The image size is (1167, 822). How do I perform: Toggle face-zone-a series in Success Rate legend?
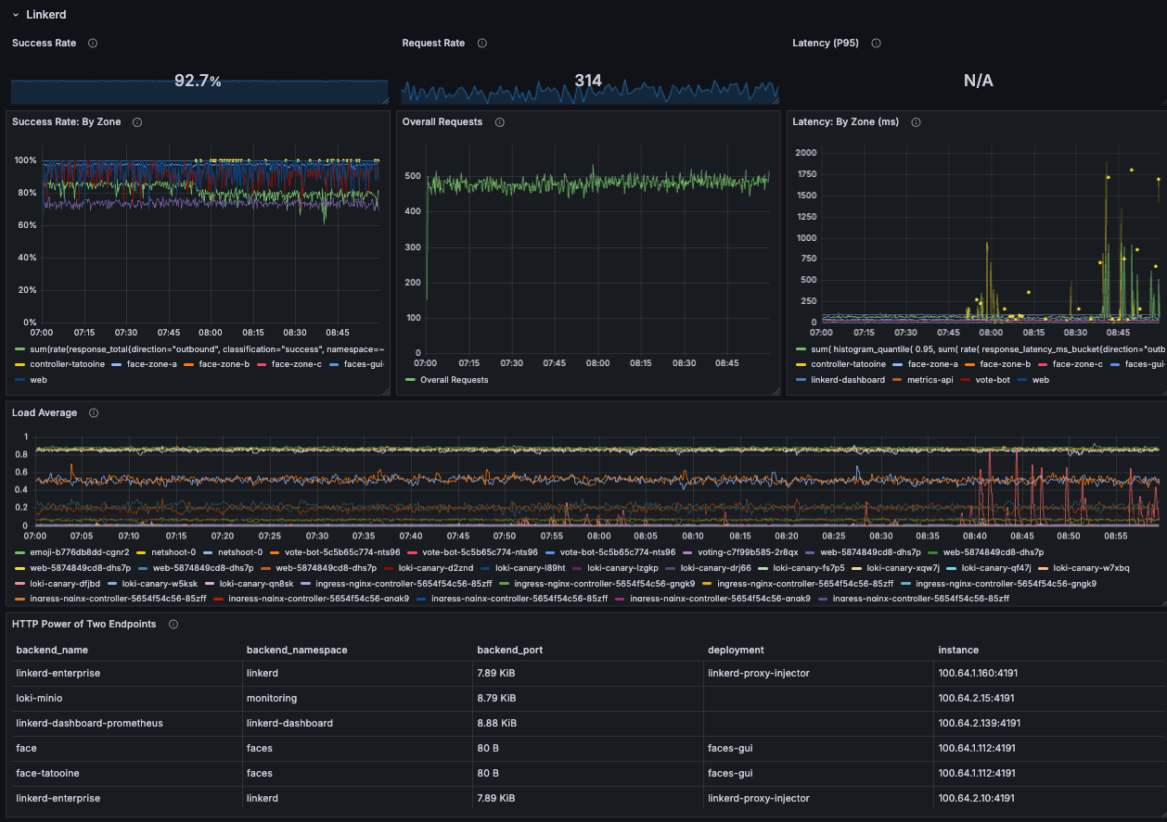(149, 365)
